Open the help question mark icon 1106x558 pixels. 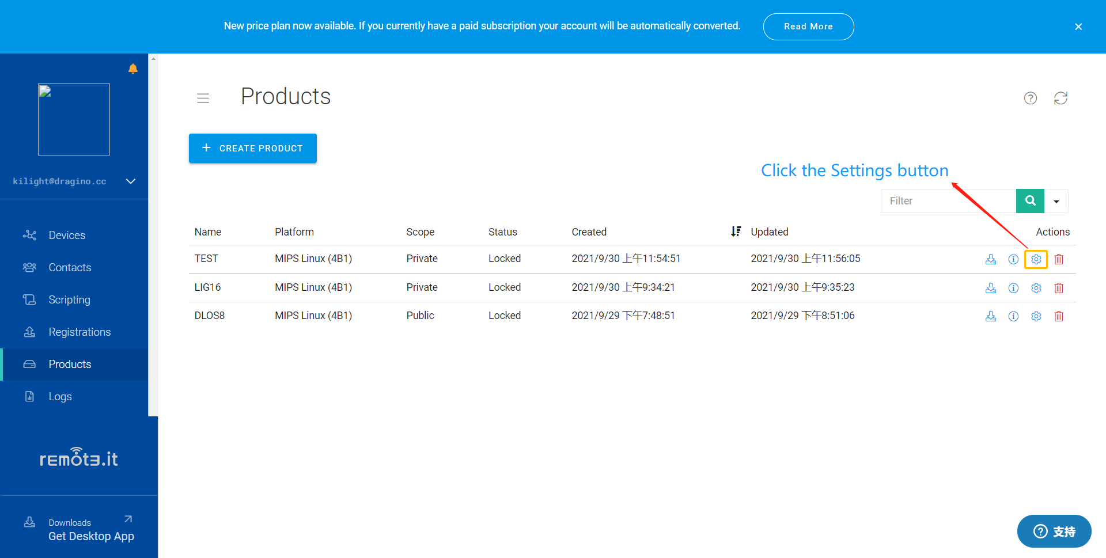coord(1031,98)
